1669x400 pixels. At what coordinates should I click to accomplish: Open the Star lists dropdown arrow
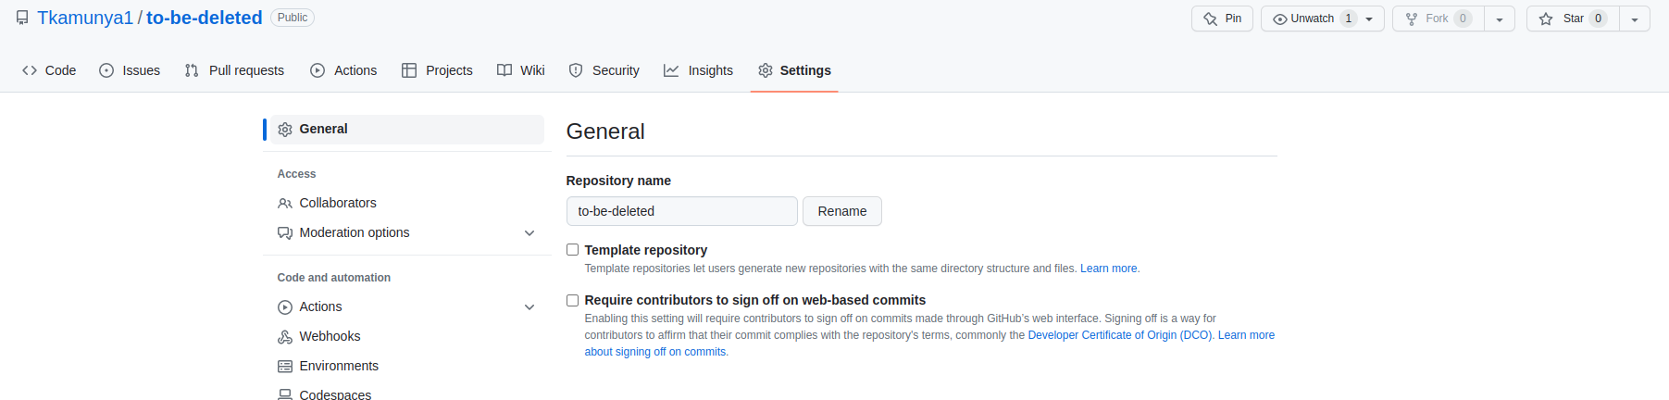[1635, 19]
